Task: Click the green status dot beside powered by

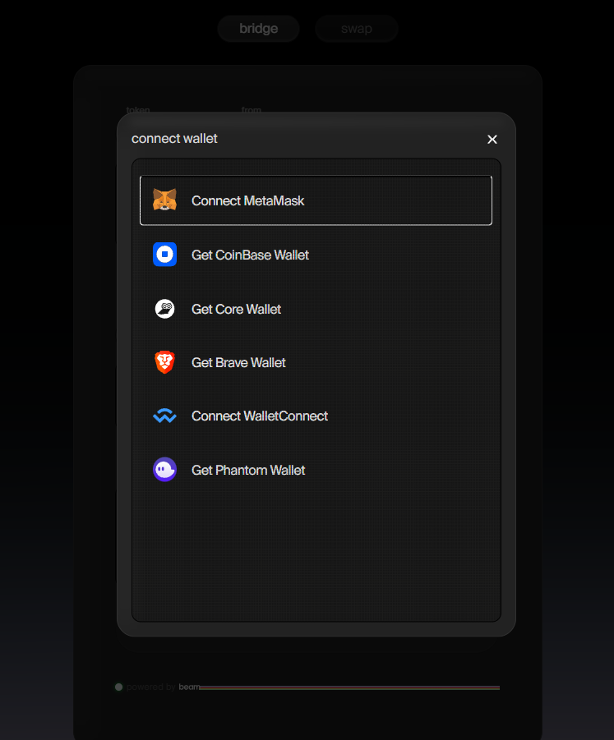Action: click(x=118, y=687)
